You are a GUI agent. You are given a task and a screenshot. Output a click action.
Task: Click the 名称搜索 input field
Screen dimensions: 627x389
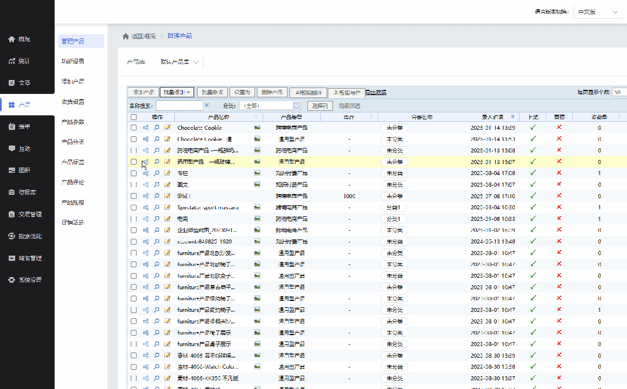[178, 106]
